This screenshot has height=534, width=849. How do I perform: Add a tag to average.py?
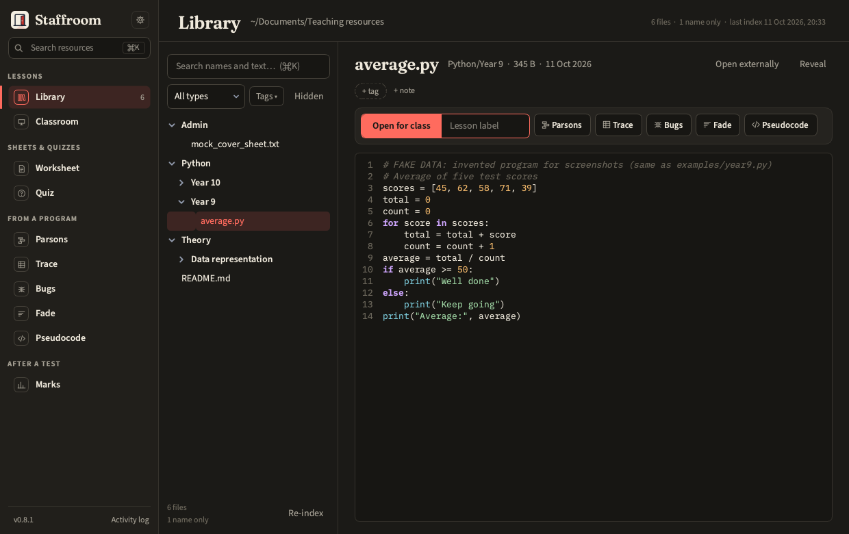click(x=370, y=91)
